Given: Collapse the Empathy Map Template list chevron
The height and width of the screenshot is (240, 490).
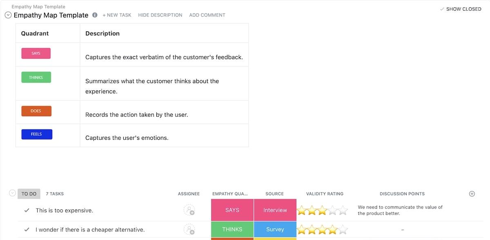Looking at the screenshot, I should coord(8,15).
